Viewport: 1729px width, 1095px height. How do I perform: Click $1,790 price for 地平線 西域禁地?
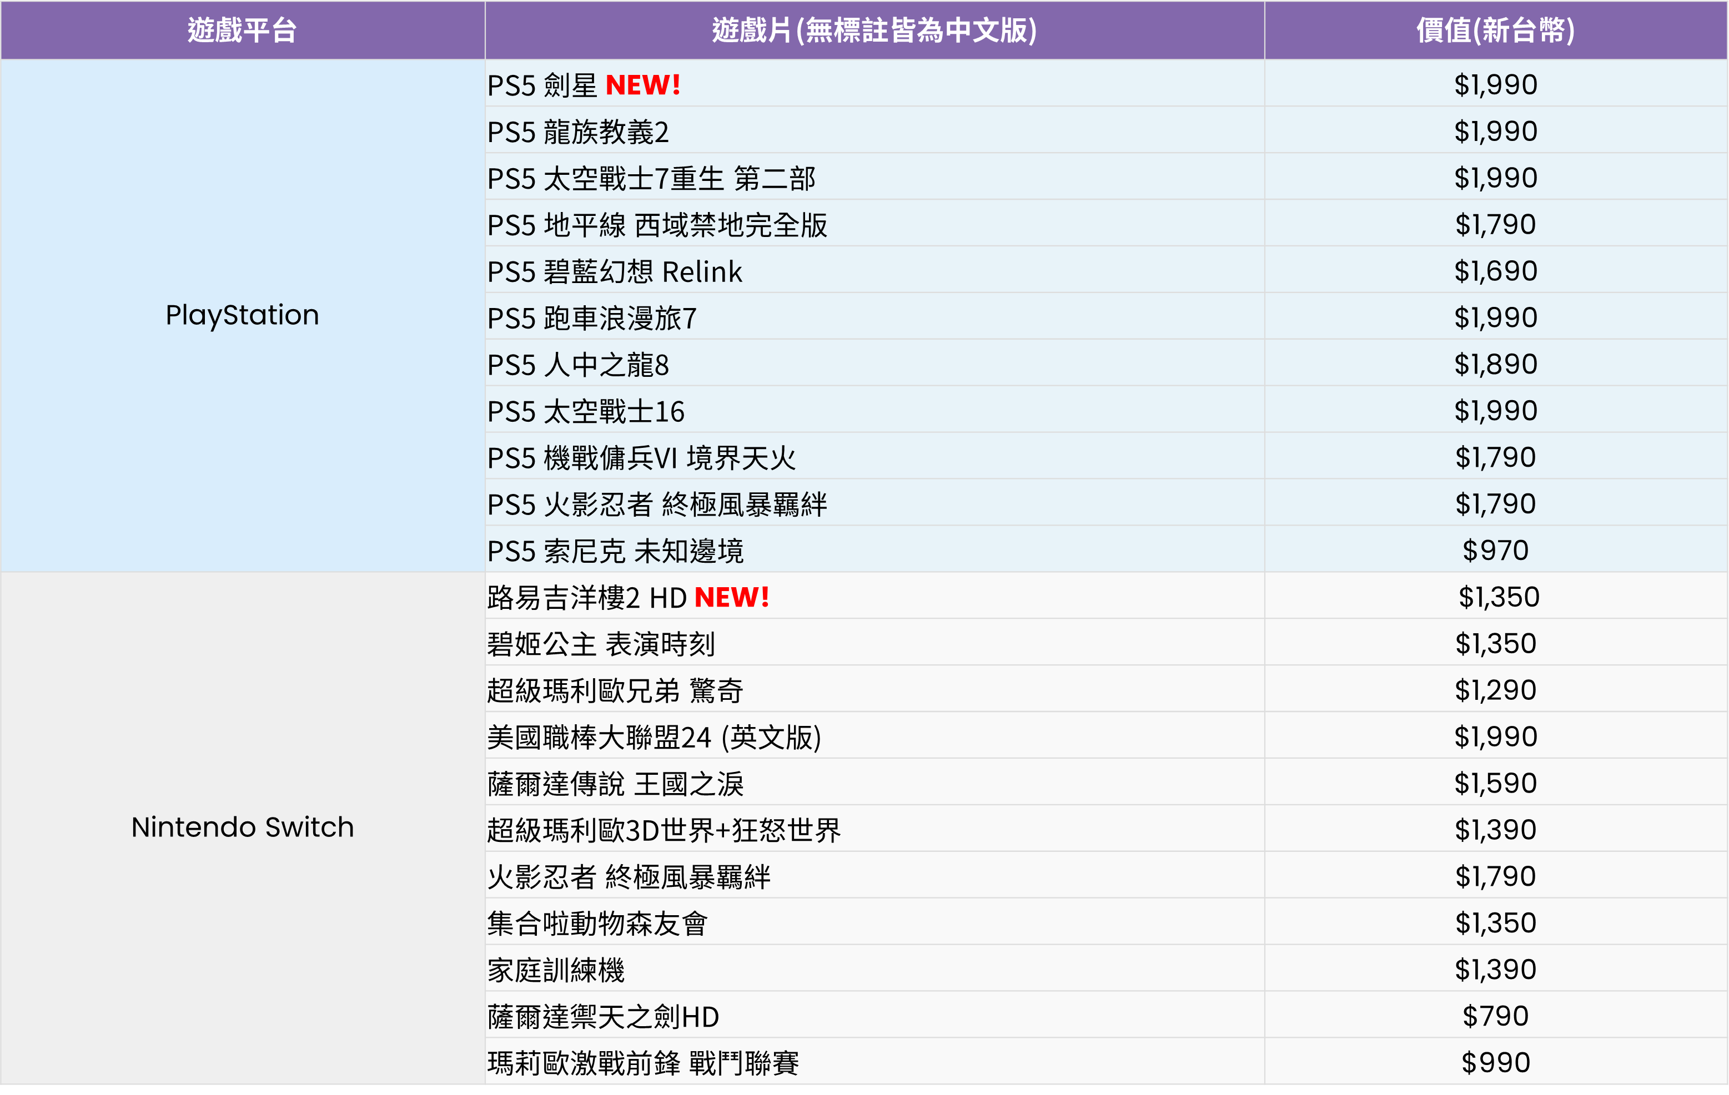pos(1496,225)
